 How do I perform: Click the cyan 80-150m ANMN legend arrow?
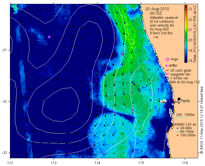point(177,132)
